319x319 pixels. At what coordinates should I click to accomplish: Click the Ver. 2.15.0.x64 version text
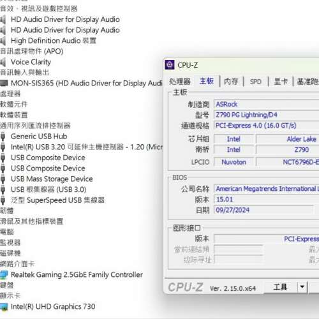[233, 288]
